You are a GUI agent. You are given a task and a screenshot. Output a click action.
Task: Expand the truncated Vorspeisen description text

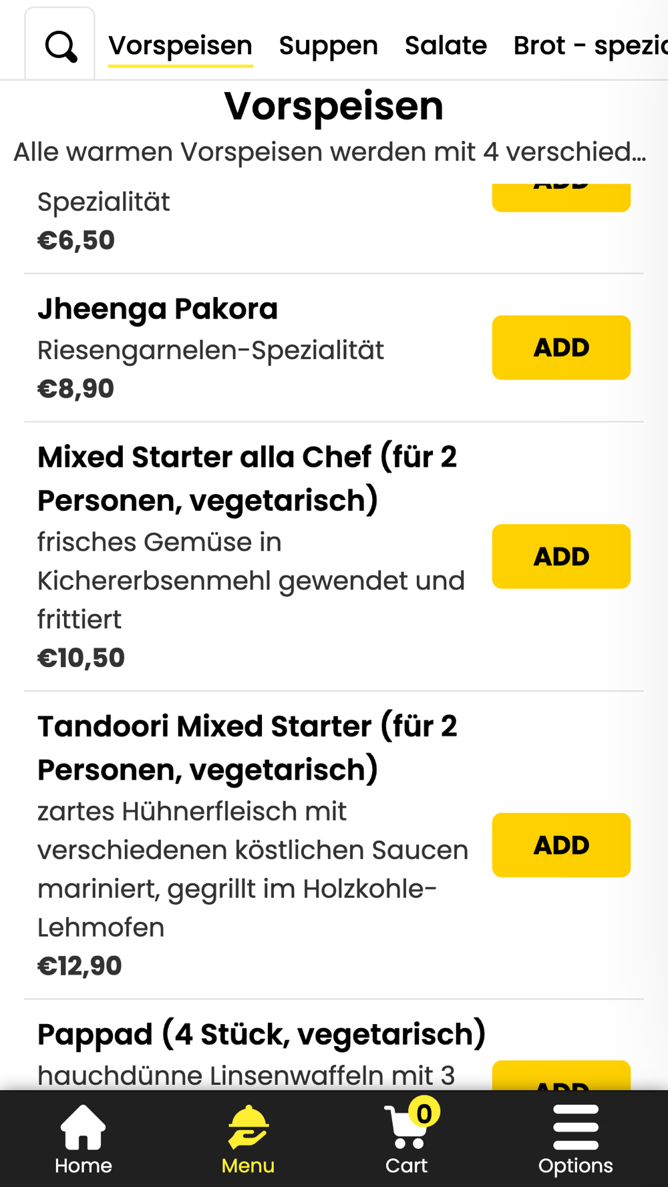click(x=330, y=152)
